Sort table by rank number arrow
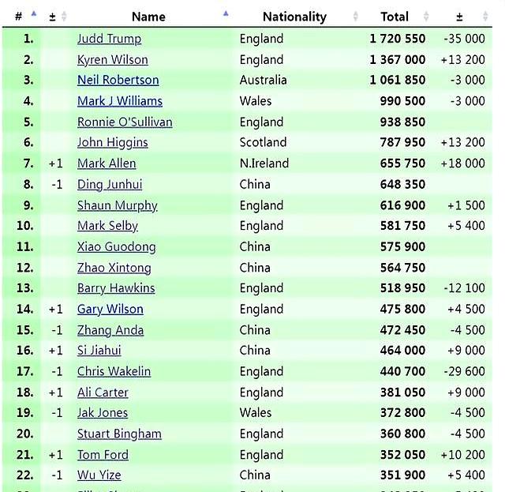This screenshot has height=492, width=505. coord(33,14)
